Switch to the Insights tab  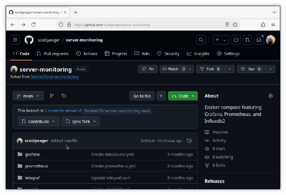pyautogui.click(x=198, y=54)
